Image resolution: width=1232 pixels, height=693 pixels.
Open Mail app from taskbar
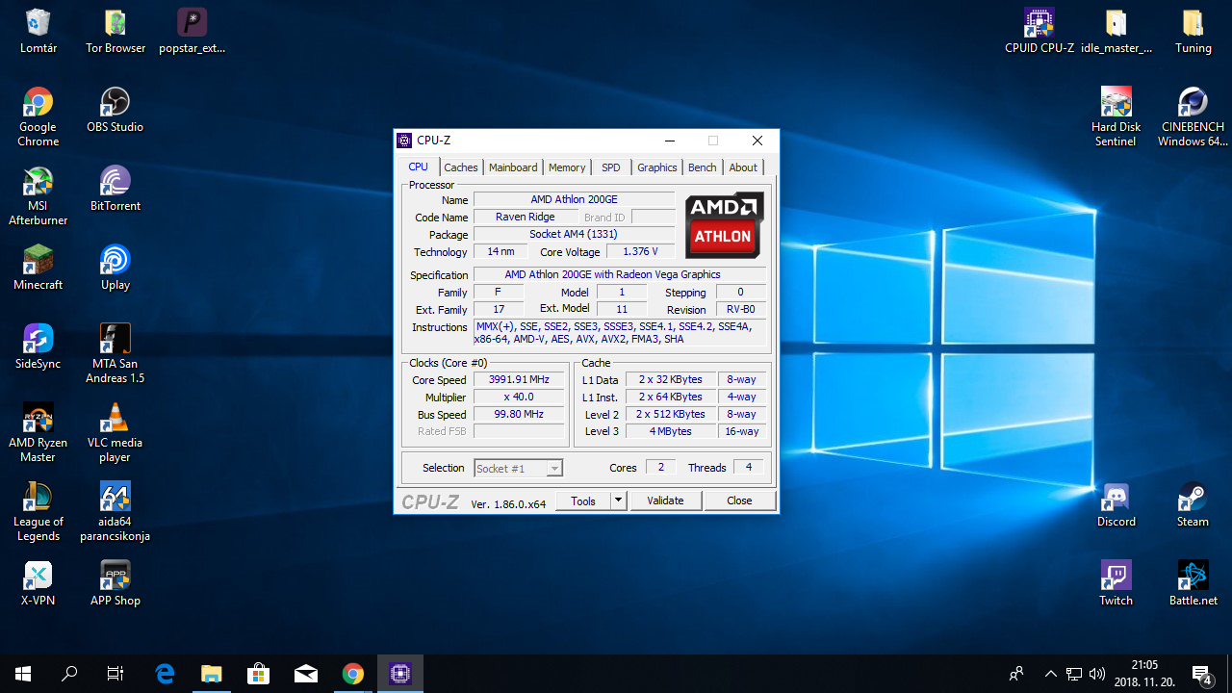[x=305, y=674]
